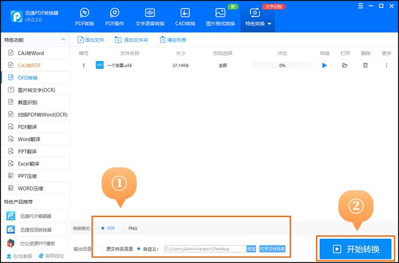The width and height of the screenshot is (399, 263).
Task: Select 扫描PDF转Word(OCR) in sidebar
Action: (35, 115)
